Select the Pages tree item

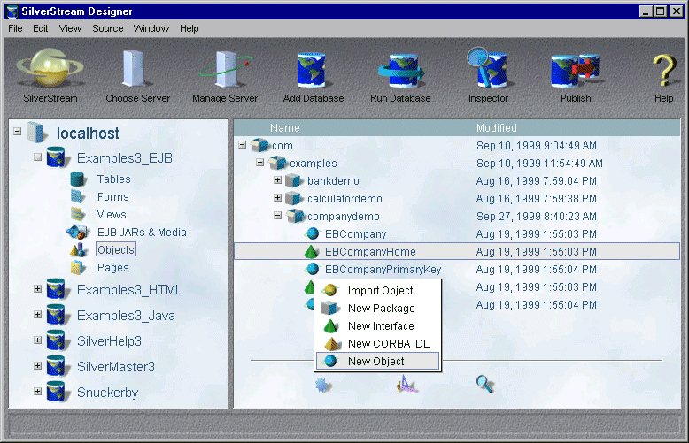113,268
